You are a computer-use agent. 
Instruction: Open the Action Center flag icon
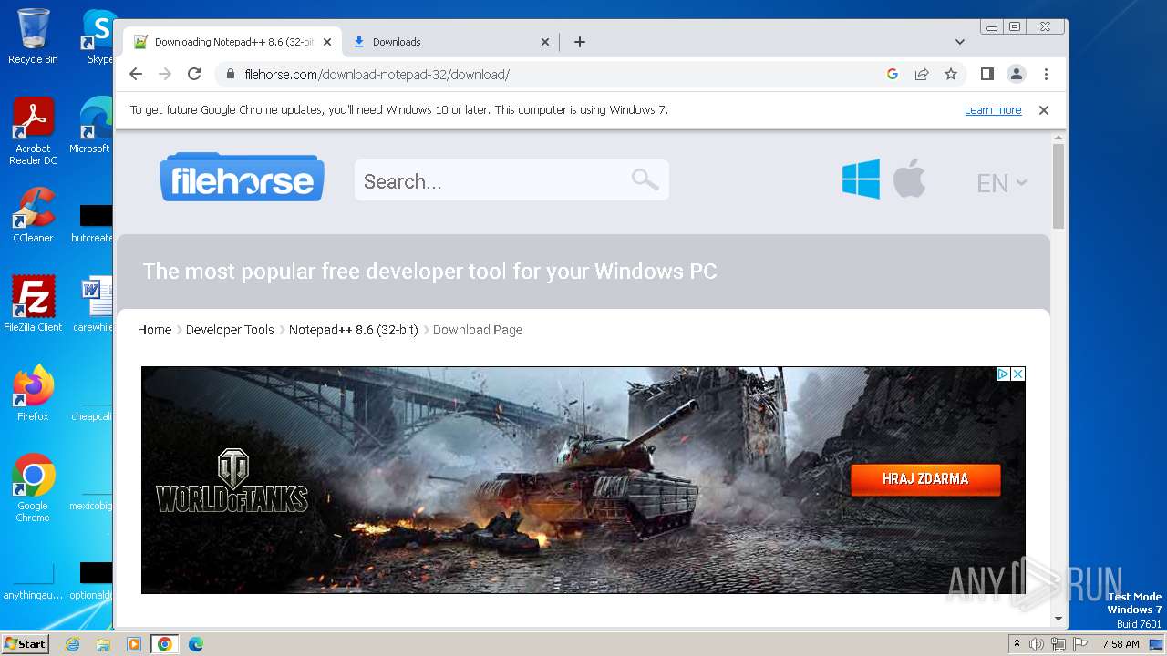(1080, 644)
